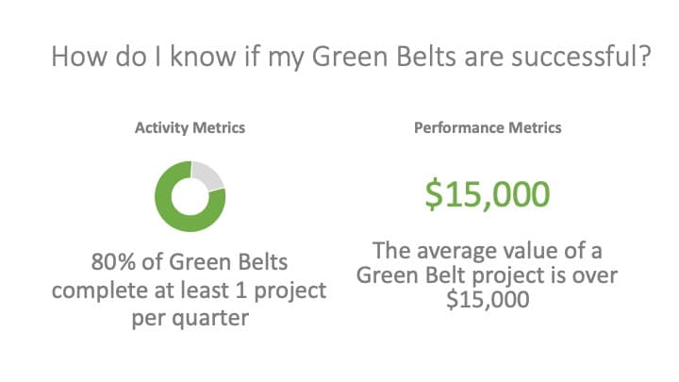Click the small gray $15,000 text
This screenshot has width=679, height=382.
pyautogui.click(x=488, y=300)
